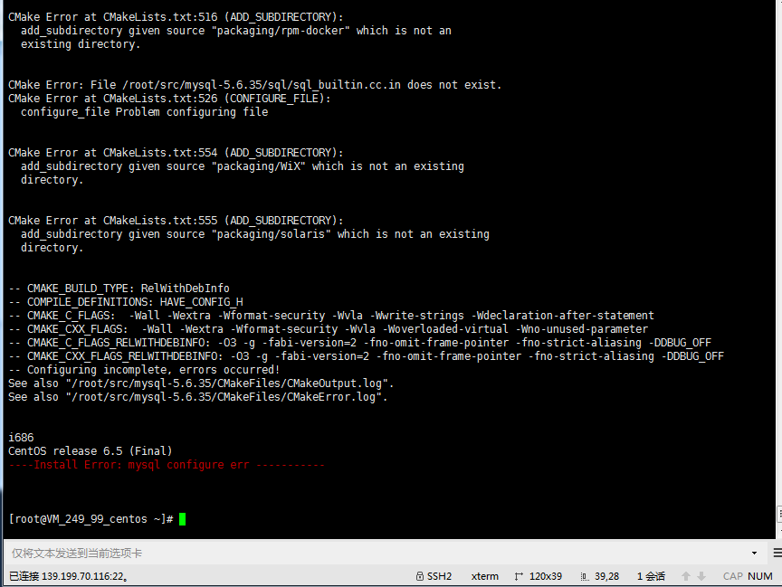Click the root@VM_249_99_centos shell prompt
Viewport: 782px width, 587px height.
pos(91,519)
